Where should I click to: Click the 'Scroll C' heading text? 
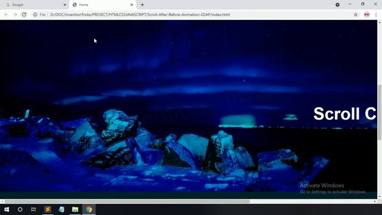click(x=345, y=113)
